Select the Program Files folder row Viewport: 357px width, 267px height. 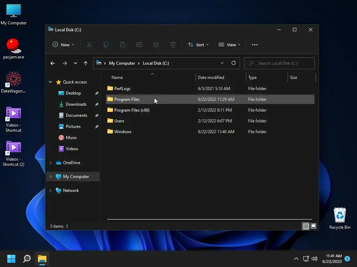[x=210, y=99]
